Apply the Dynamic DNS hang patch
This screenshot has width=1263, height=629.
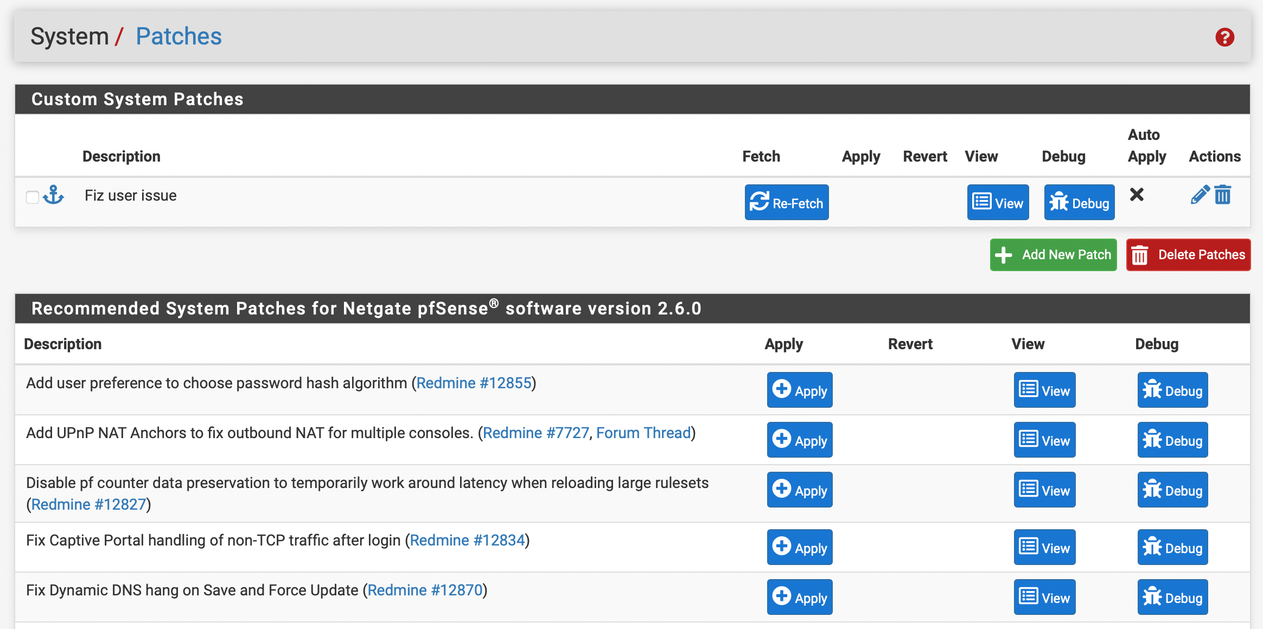point(799,598)
